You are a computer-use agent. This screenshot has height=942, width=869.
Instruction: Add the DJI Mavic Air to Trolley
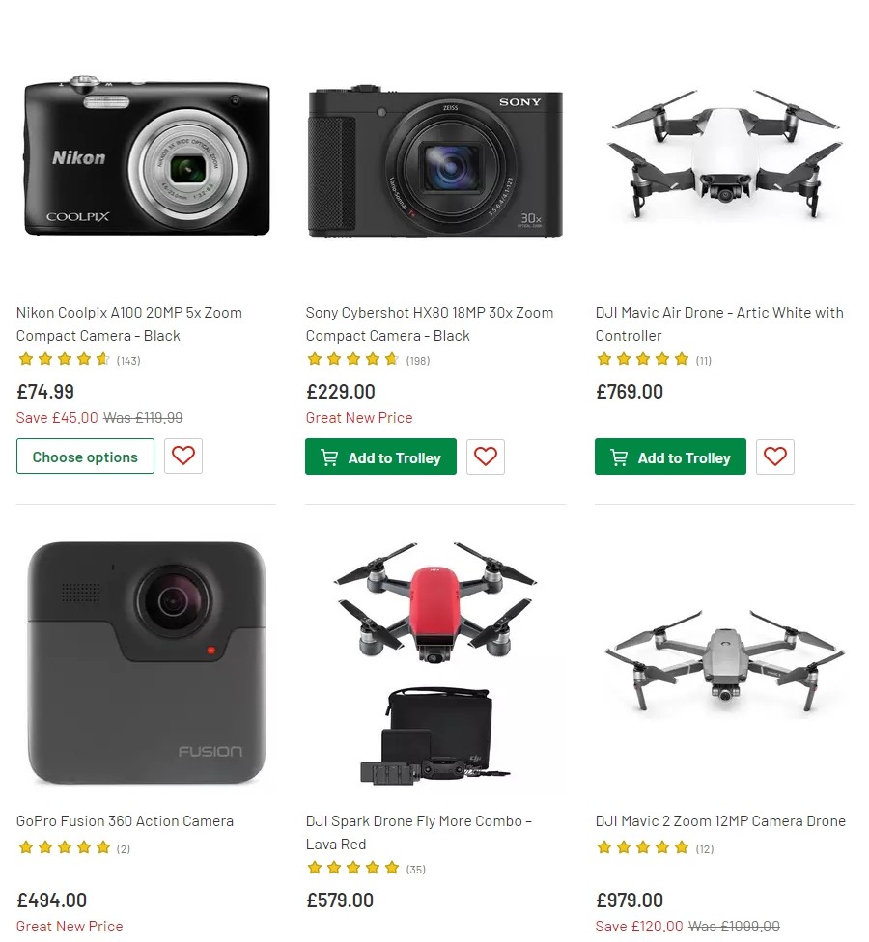(670, 457)
